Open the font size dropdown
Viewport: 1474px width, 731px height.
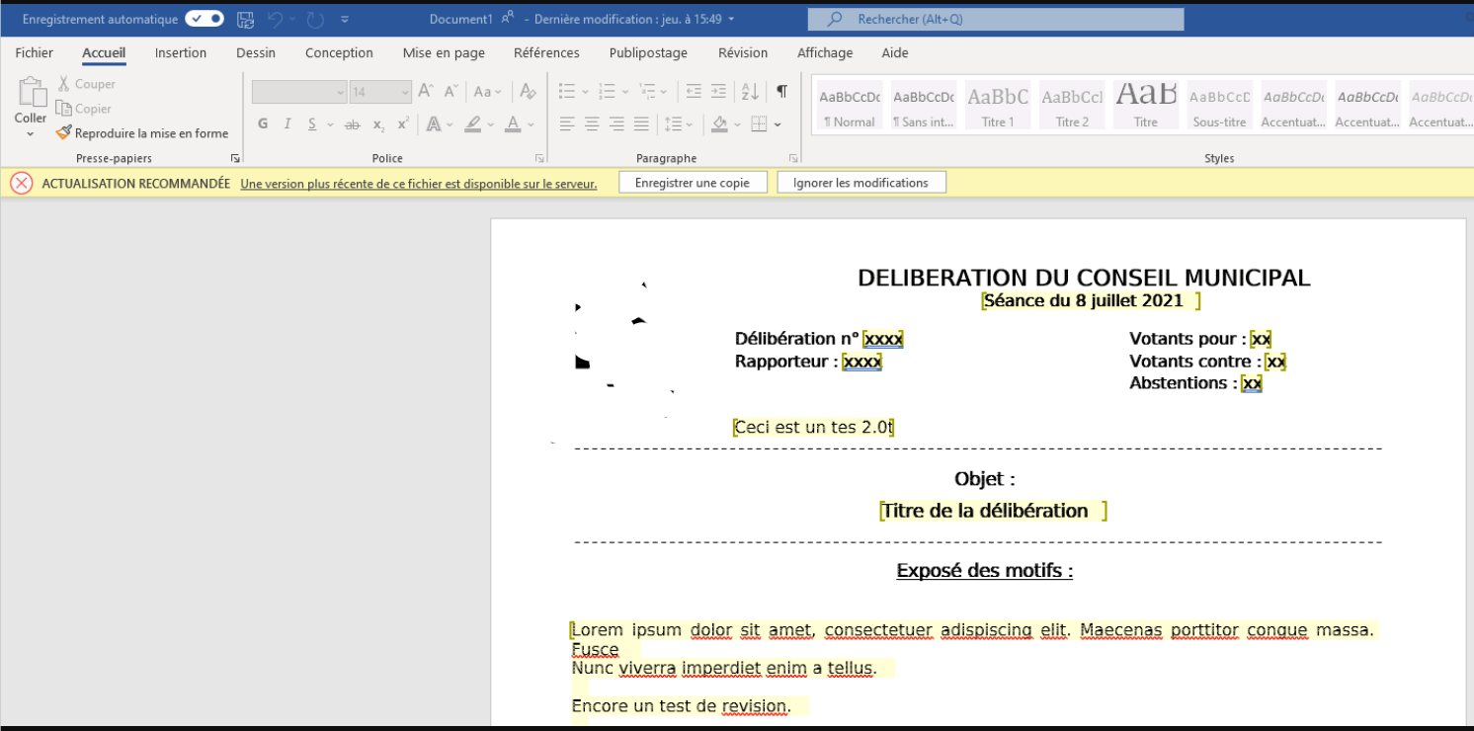point(405,92)
